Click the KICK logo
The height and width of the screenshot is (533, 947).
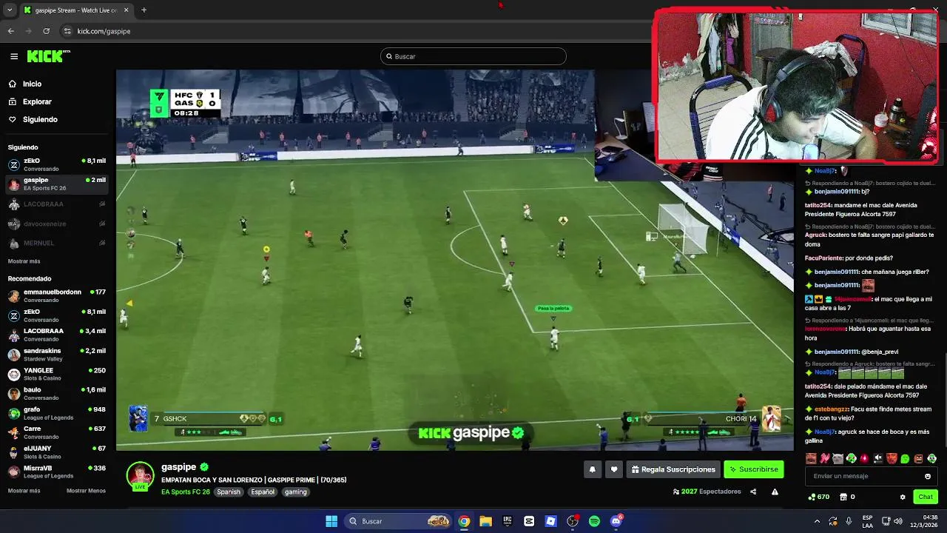click(x=48, y=56)
